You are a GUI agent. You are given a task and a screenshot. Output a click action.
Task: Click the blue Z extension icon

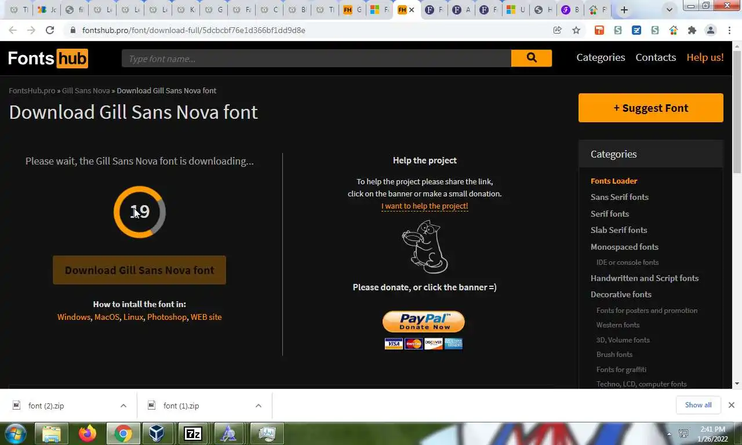[636, 30]
